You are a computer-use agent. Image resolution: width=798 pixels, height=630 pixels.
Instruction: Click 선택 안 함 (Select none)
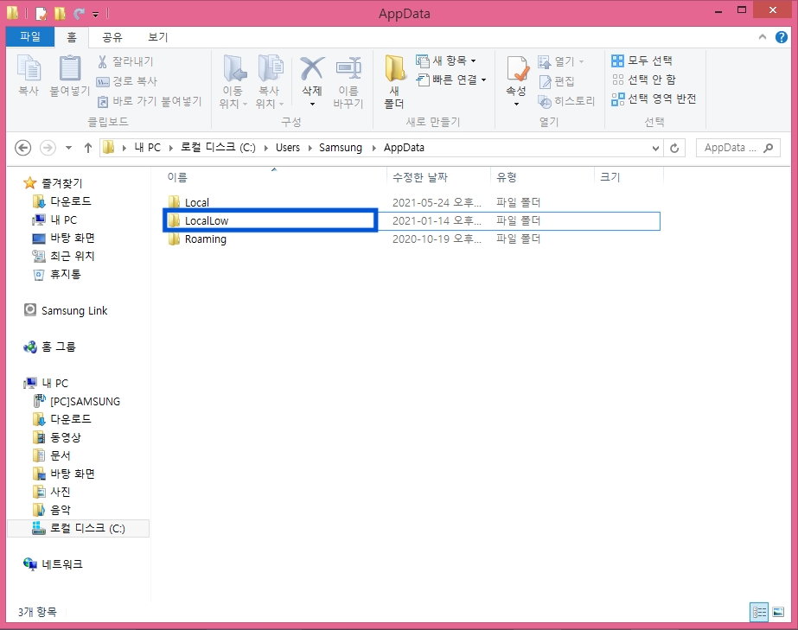[x=643, y=80]
